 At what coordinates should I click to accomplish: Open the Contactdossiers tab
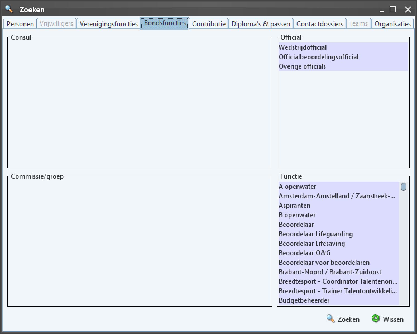tap(320, 24)
